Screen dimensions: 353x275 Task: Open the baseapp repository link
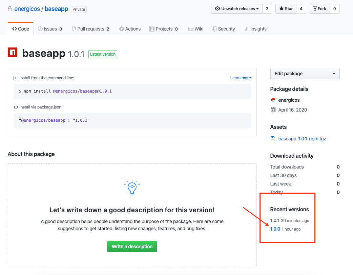[56, 9]
